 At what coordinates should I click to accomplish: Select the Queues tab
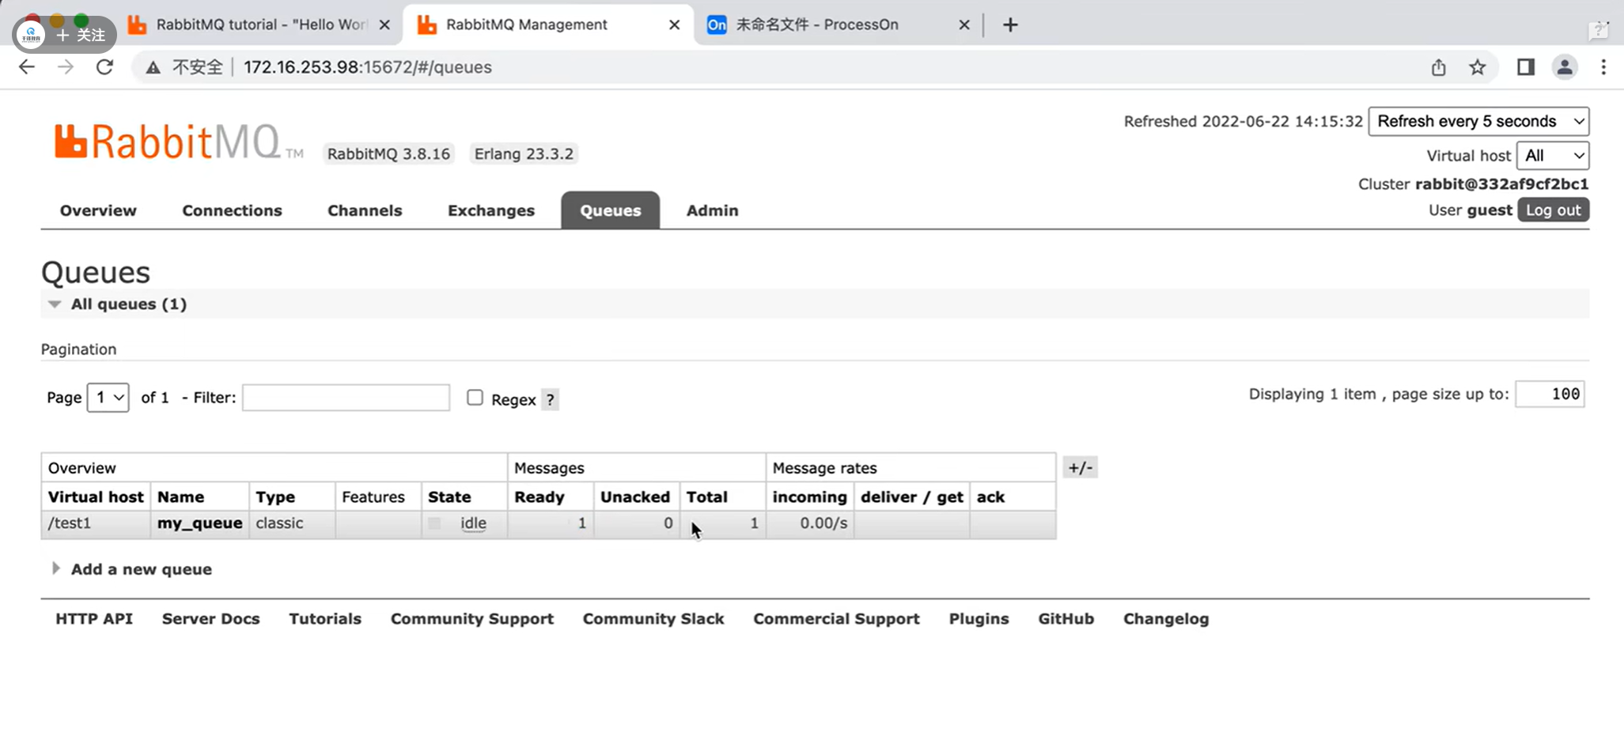tap(611, 210)
